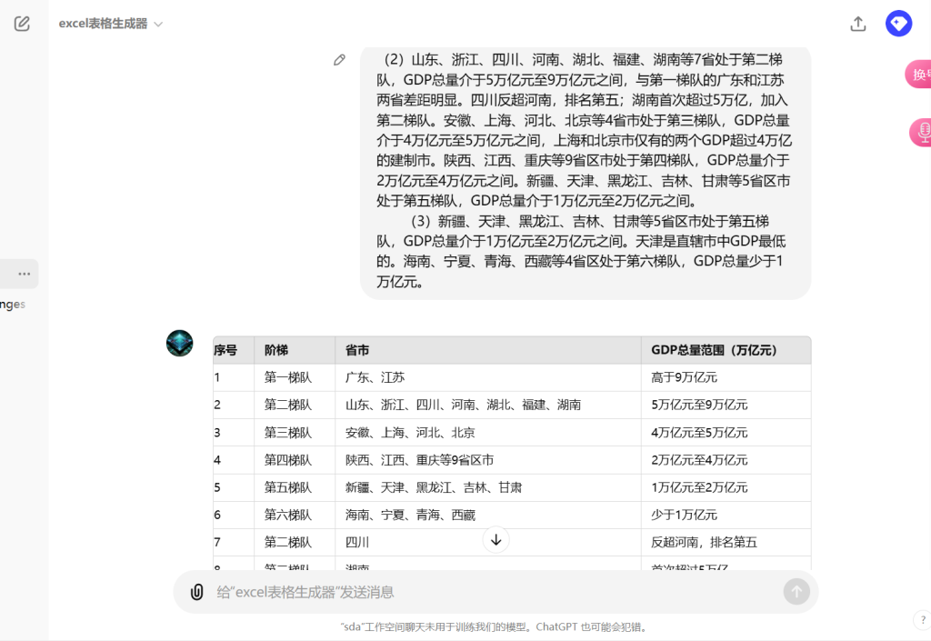The height and width of the screenshot is (641, 931).
Task: Expand the sidebar with the ellipsis handle
Action: pyautogui.click(x=20, y=274)
